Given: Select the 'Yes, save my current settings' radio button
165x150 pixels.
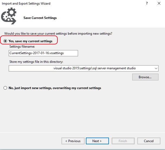Looking at the screenshot, I should pos(5,41).
